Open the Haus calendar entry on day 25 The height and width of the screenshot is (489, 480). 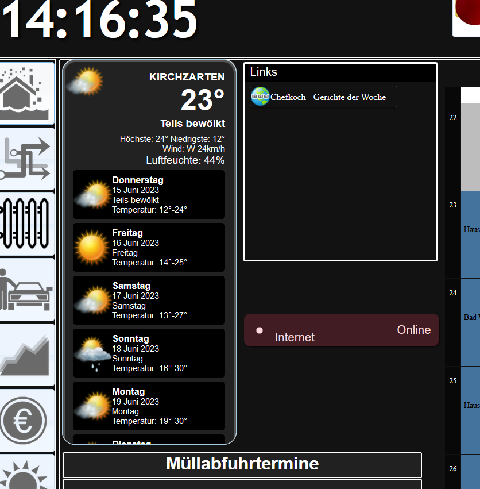pos(471,410)
